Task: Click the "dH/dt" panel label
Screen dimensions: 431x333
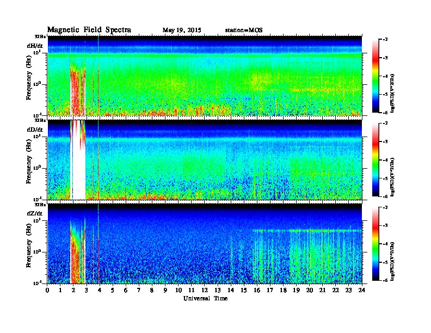Action: click(35, 46)
